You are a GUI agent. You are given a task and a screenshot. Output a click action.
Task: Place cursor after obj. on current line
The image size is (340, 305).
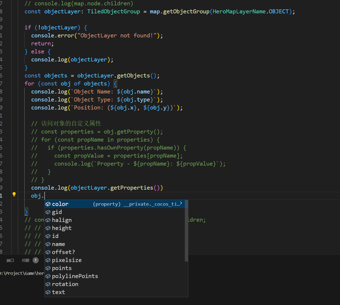pyautogui.click(x=44, y=196)
